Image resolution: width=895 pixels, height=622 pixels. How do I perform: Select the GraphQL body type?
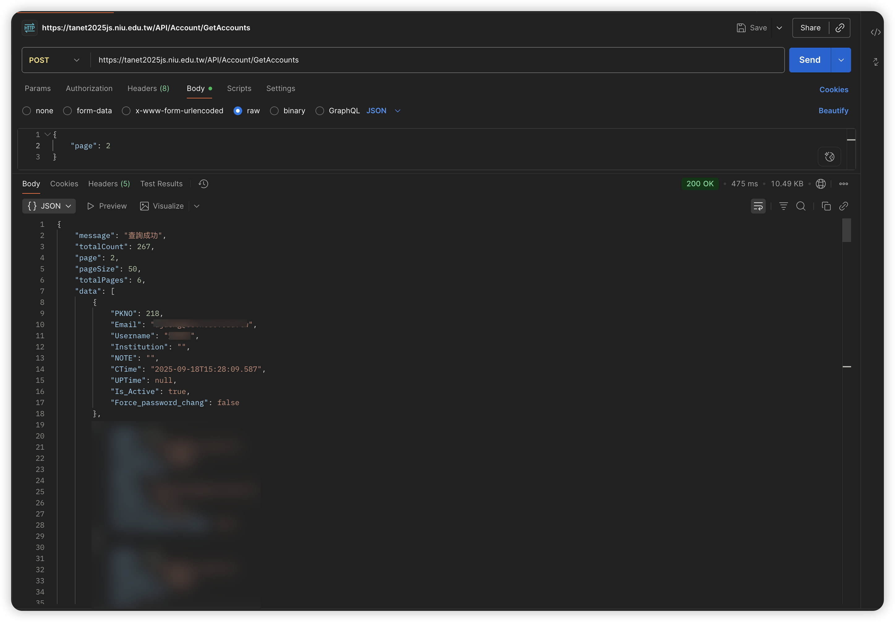coord(319,111)
